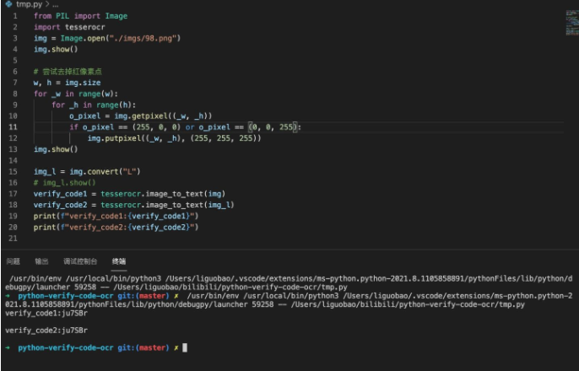This screenshot has height=371, width=579.
Task: Click the empty line 21 in editor
Action: 169,238
